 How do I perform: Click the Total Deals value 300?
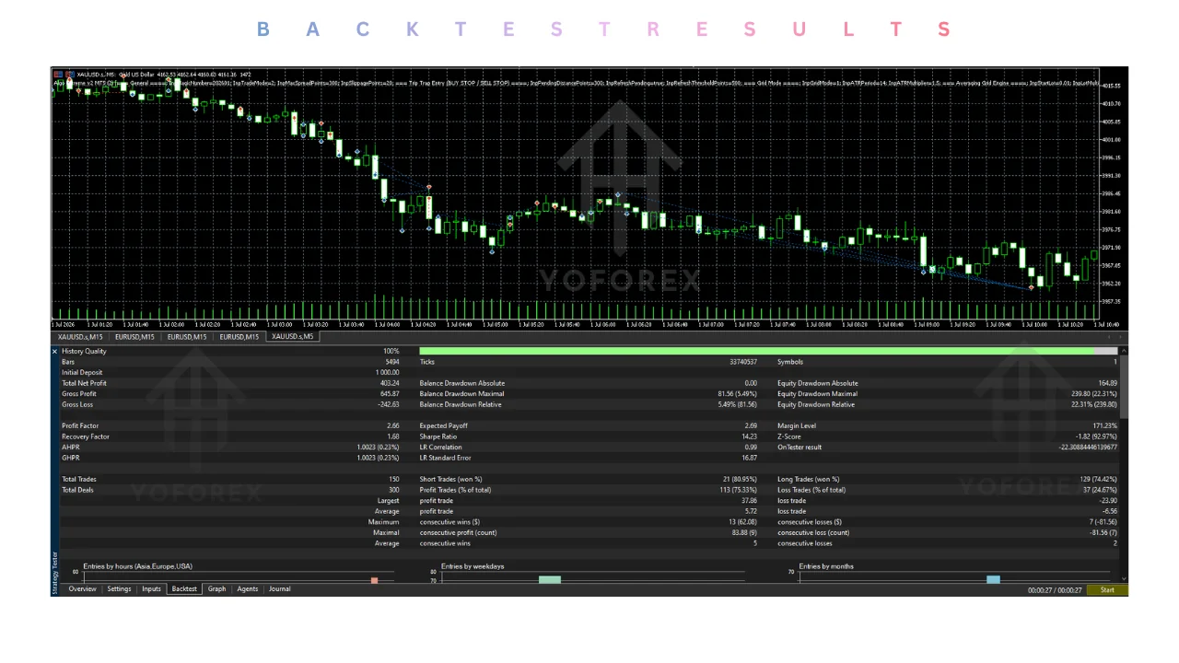point(394,490)
